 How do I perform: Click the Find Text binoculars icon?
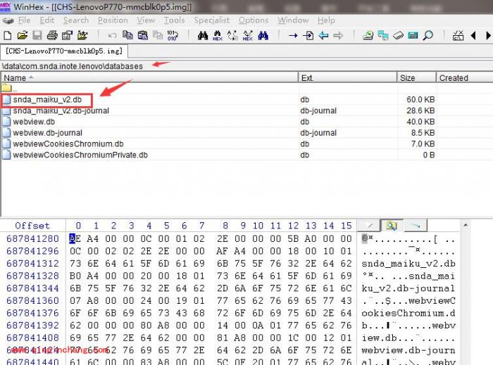pyautogui.click(x=203, y=35)
